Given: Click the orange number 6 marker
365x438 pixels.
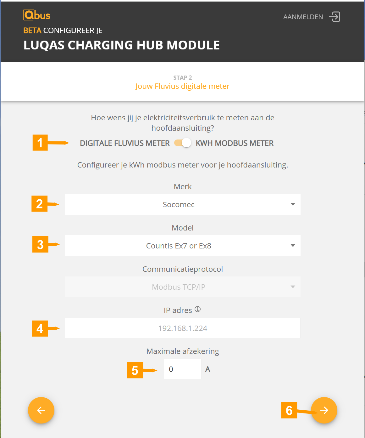Looking at the screenshot, I should [289, 410].
